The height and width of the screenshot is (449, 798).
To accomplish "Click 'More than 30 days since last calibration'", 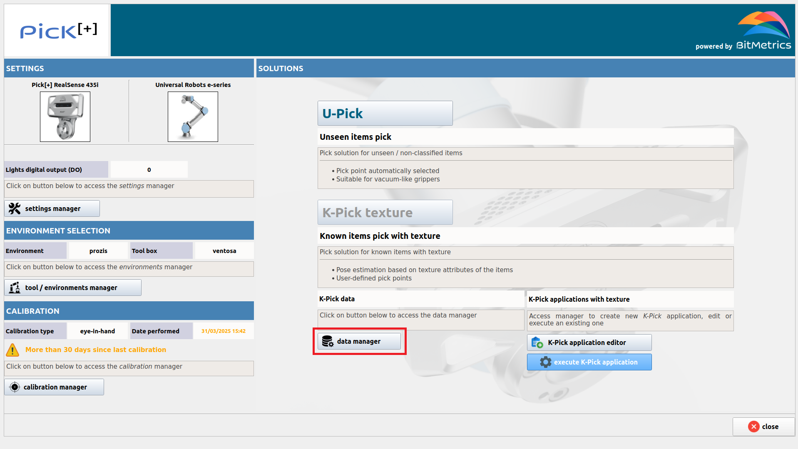I will tap(96, 350).
